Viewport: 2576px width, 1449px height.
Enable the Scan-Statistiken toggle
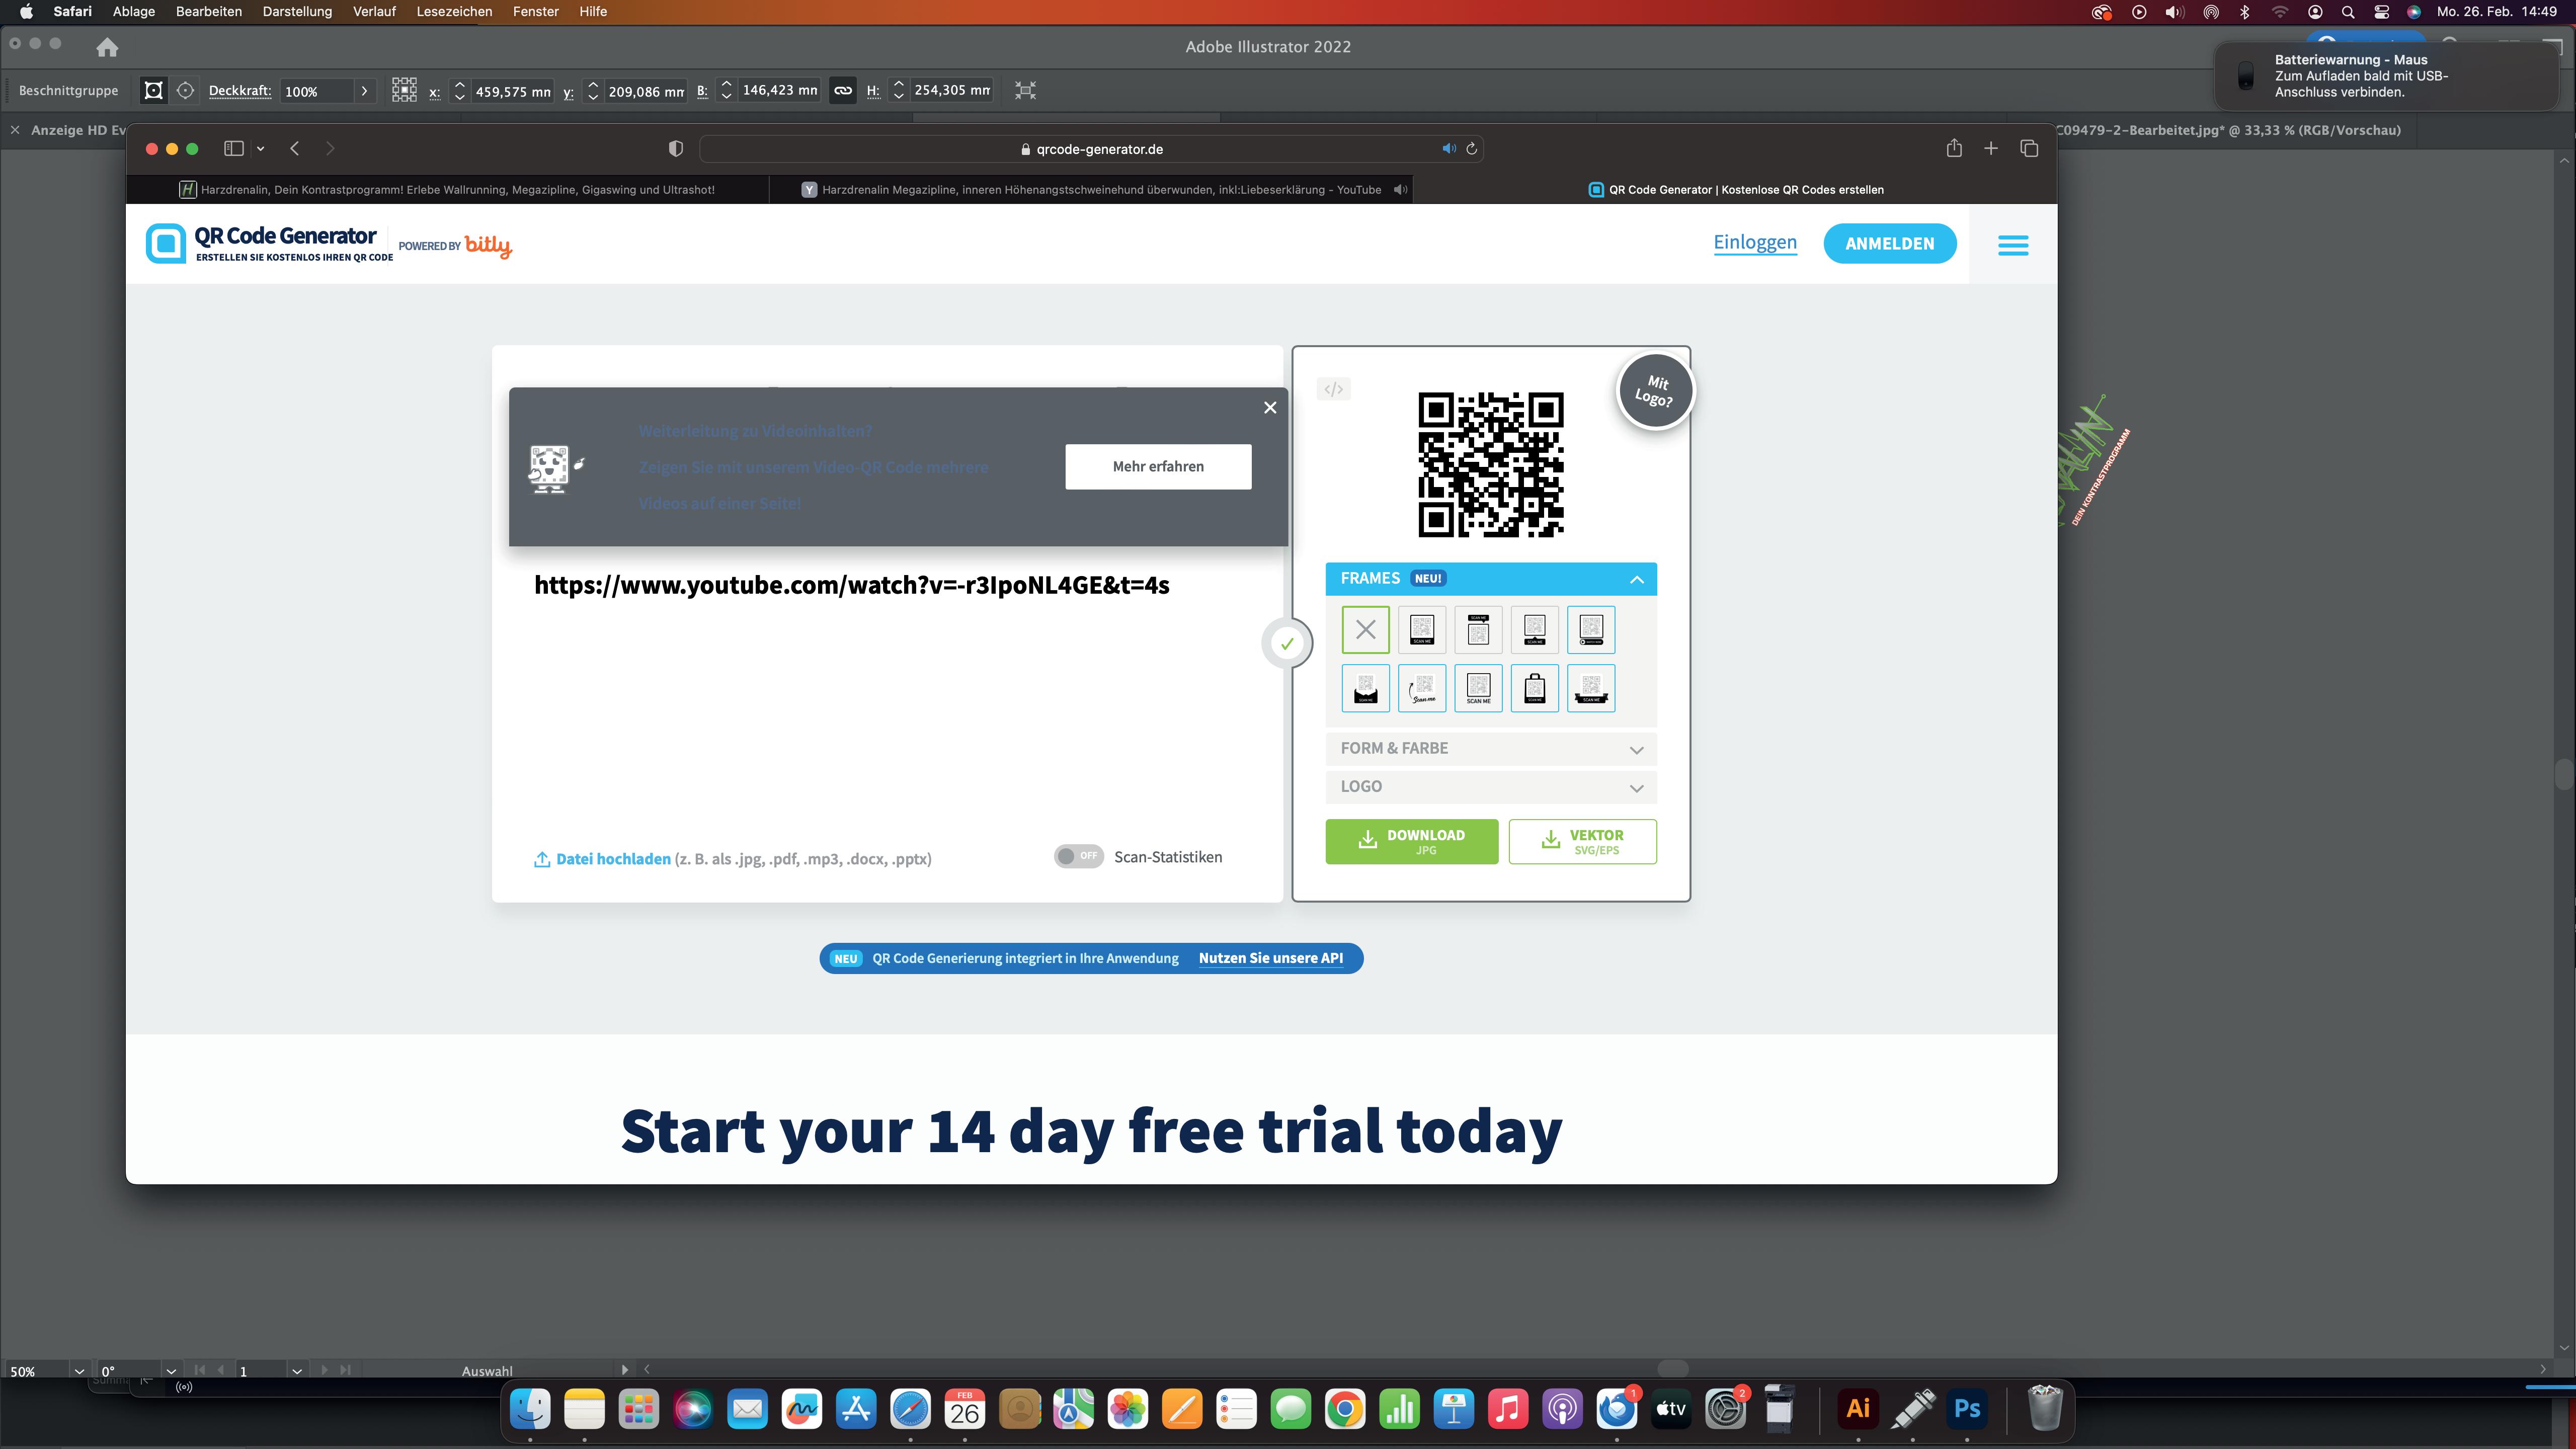pyautogui.click(x=1078, y=856)
